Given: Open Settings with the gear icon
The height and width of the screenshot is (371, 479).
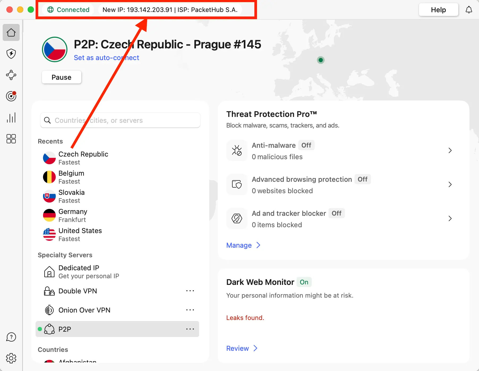Looking at the screenshot, I should coord(11,358).
